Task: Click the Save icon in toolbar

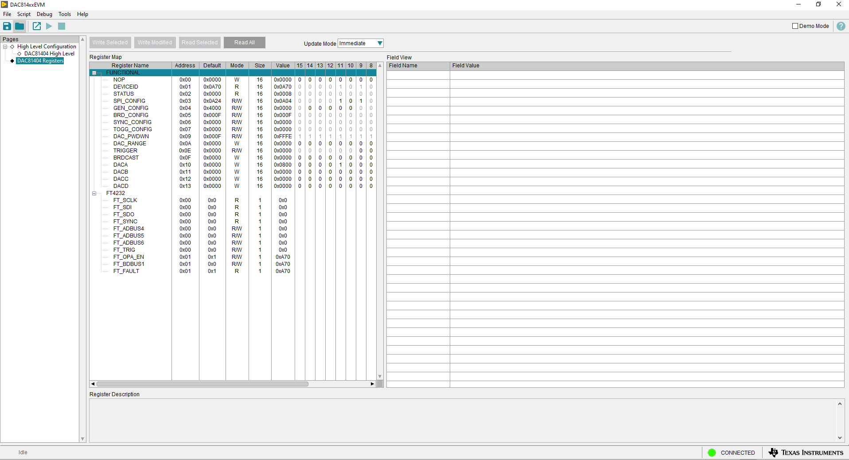Action: pos(7,26)
